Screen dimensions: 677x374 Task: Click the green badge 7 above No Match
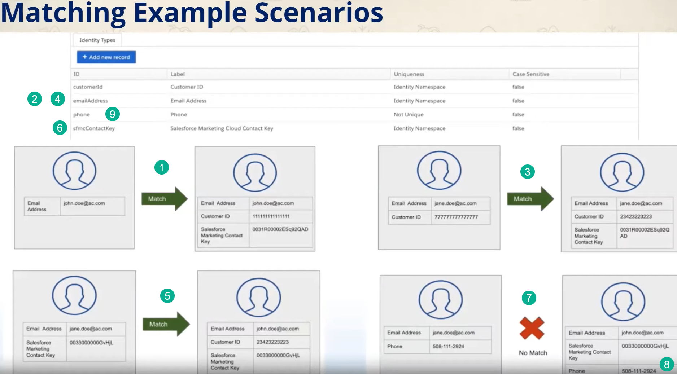tap(528, 298)
